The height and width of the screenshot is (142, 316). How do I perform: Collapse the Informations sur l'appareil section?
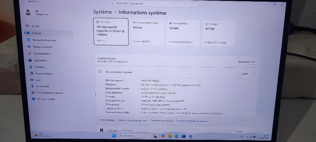(255, 74)
